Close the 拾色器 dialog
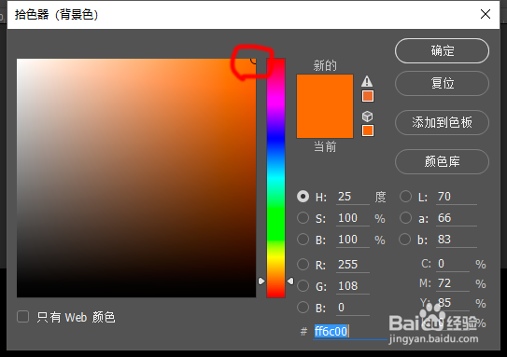Image resolution: width=507 pixels, height=357 pixels. pos(486,14)
